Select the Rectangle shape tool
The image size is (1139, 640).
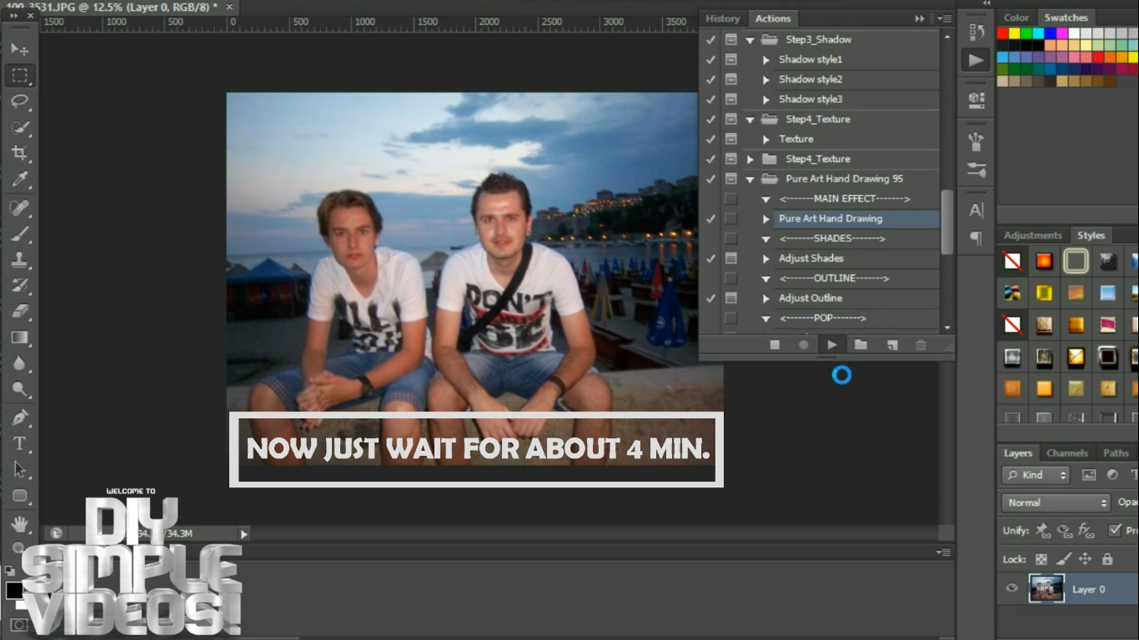[19, 495]
